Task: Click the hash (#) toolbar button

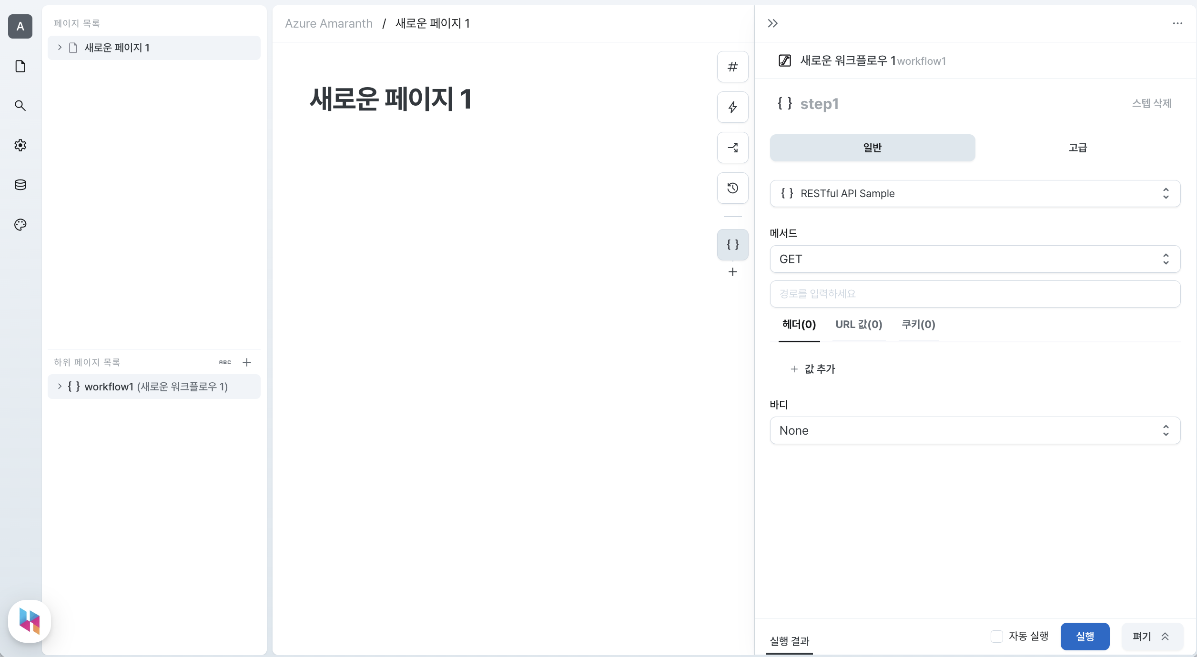Action: (732, 67)
